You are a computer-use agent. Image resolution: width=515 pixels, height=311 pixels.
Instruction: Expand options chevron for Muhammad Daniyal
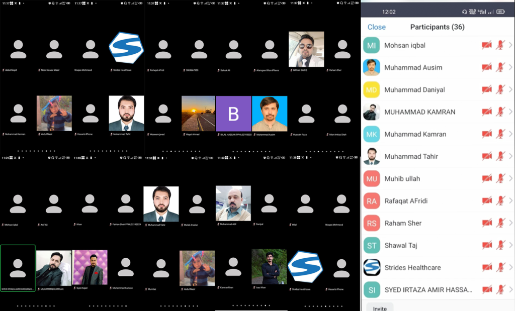point(510,90)
